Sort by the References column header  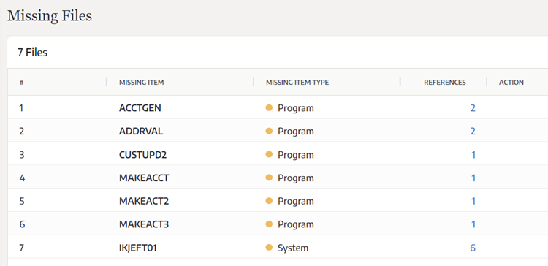click(445, 83)
